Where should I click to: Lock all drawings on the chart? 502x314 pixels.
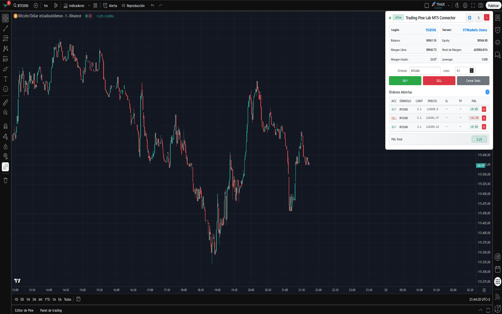coord(5,146)
